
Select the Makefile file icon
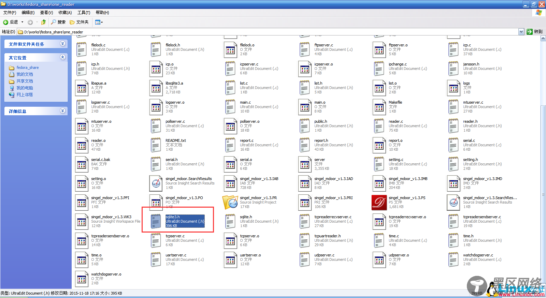[379, 107]
